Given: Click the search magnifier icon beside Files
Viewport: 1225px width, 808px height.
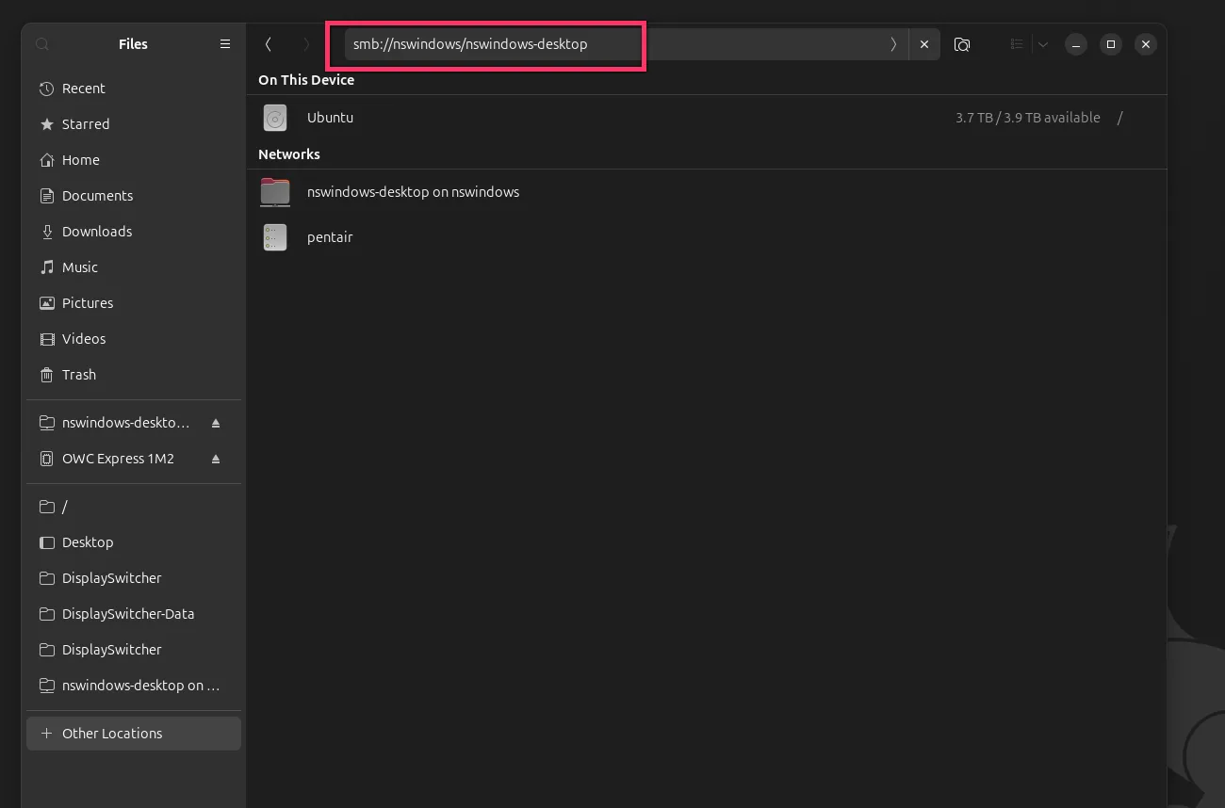Looking at the screenshot, I should (x=42, y=44).
